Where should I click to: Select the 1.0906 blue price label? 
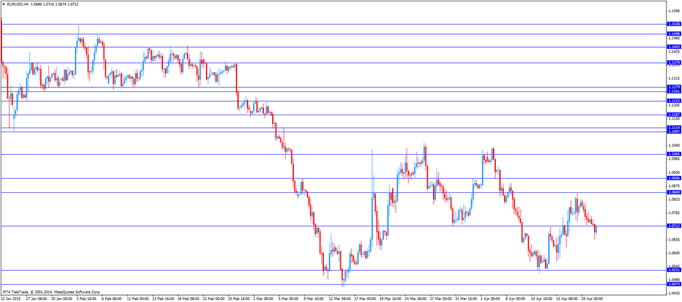click(673, 178)
